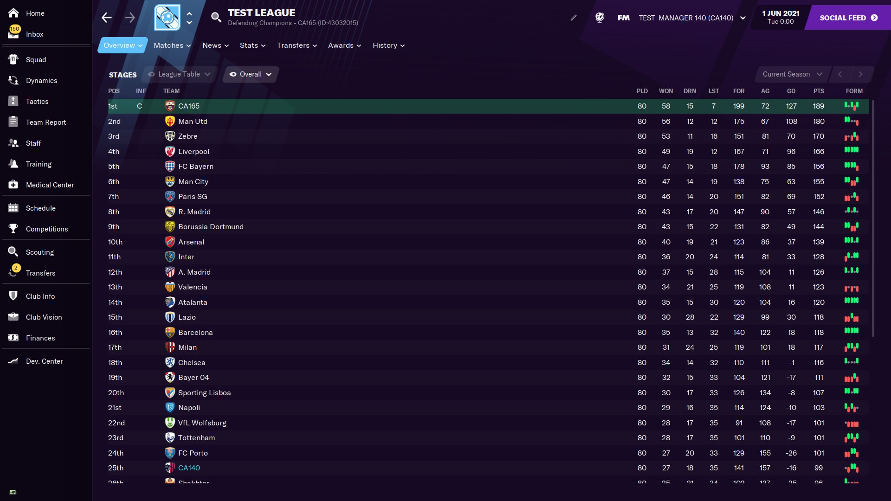Toggle the Overall eye view selector
The image size is (891, 501).
251,74
